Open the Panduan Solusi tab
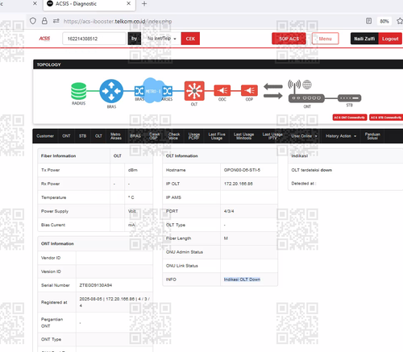This screenshot has height=352, width=403. (372, 136)
